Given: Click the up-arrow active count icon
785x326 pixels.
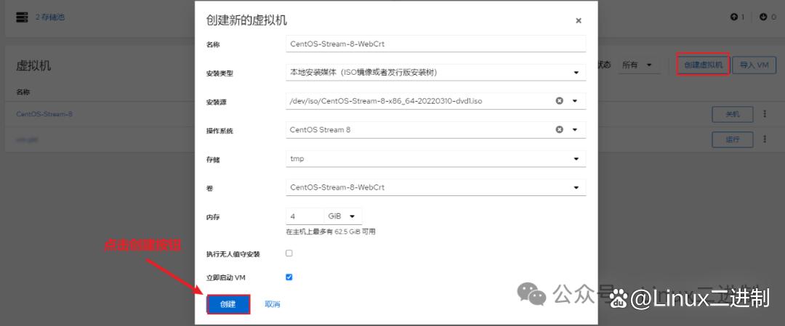Looking at the screenshot, I should [x=734, y=17].
